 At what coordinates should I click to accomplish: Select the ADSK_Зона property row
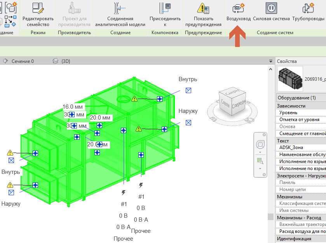point(301,148)
